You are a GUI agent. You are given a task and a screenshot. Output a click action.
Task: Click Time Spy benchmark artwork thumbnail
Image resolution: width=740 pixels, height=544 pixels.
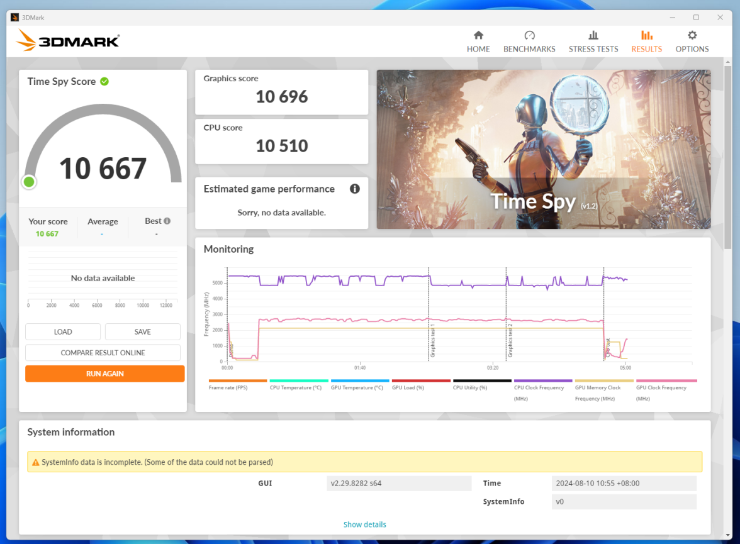(x=543, y=150)
